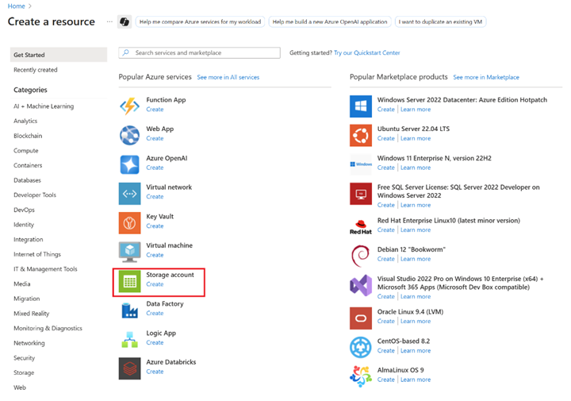
Task: Select the Get Started menu item
Action: click(x=29, y=55)
